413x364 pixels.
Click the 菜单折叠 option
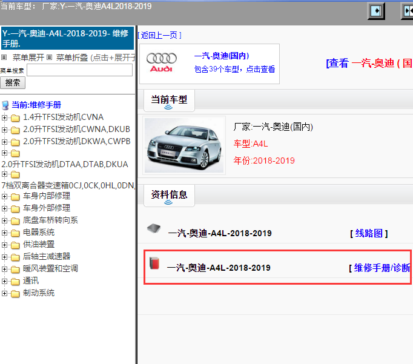point(72,58)
